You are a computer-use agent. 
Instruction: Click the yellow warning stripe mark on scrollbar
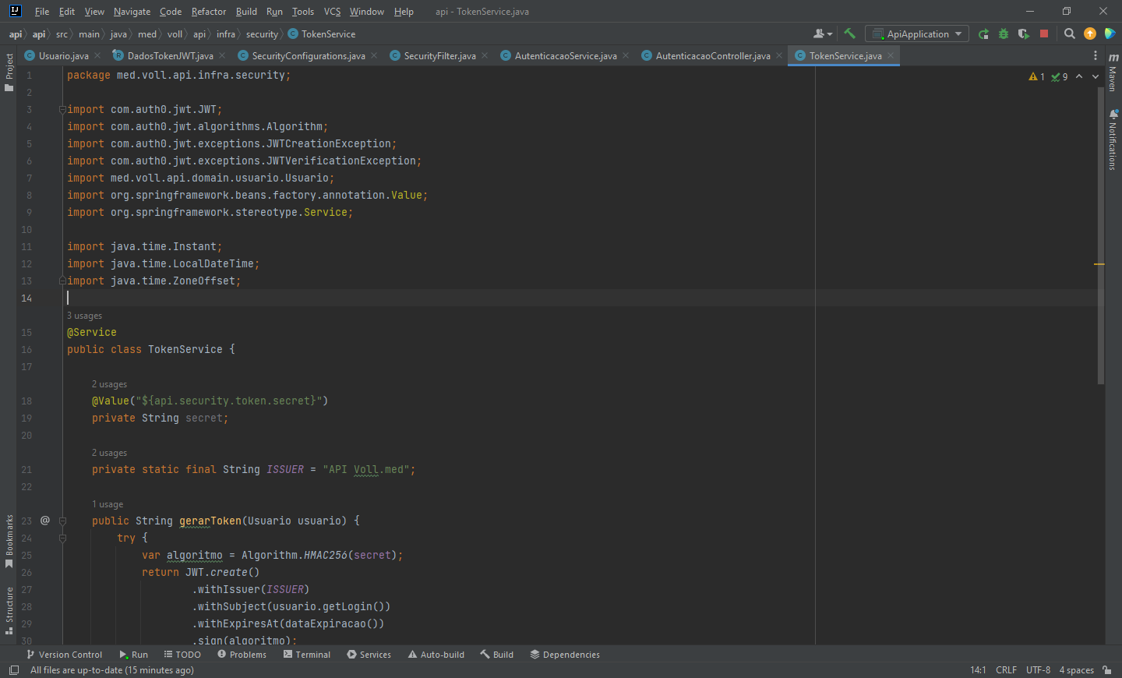point(1099,264)
